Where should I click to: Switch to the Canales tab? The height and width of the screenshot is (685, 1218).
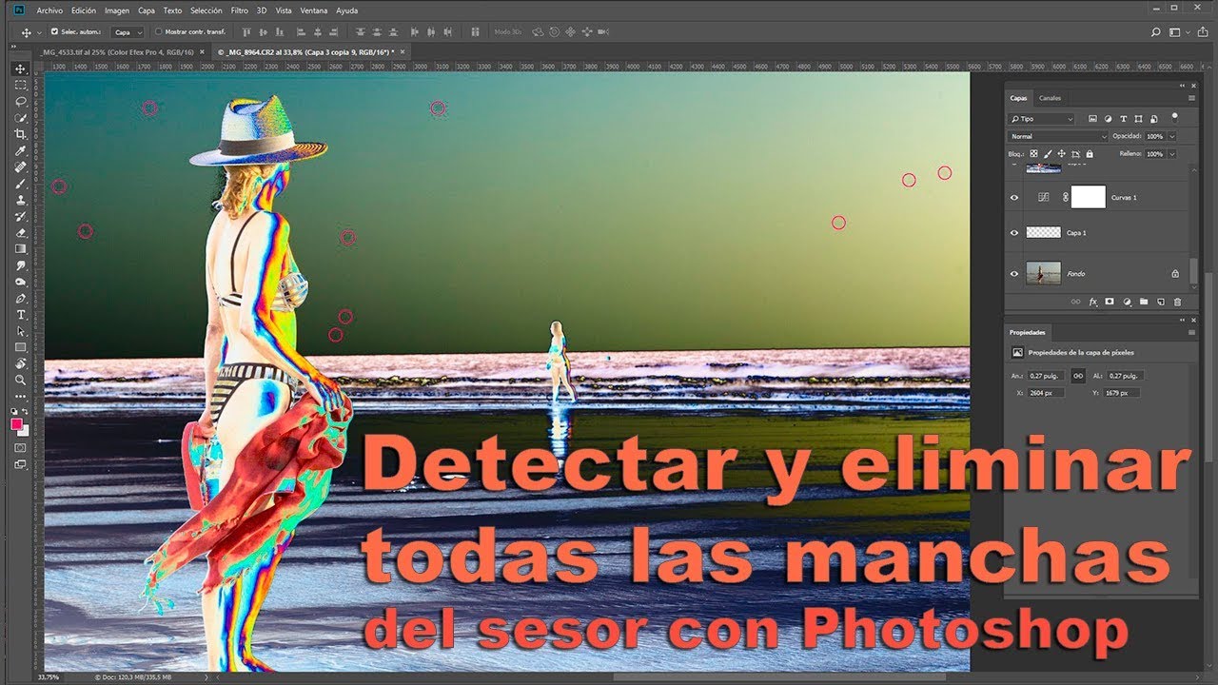[1050, 98]
